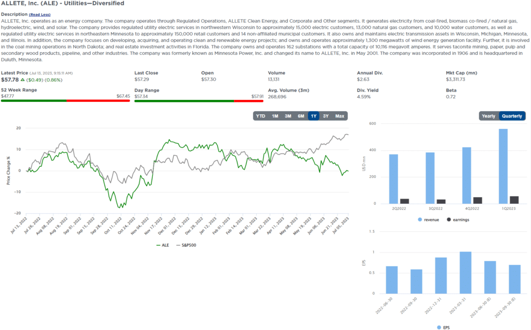Click the Mkt Cap value $3,311.73

[x=455, y=79]
